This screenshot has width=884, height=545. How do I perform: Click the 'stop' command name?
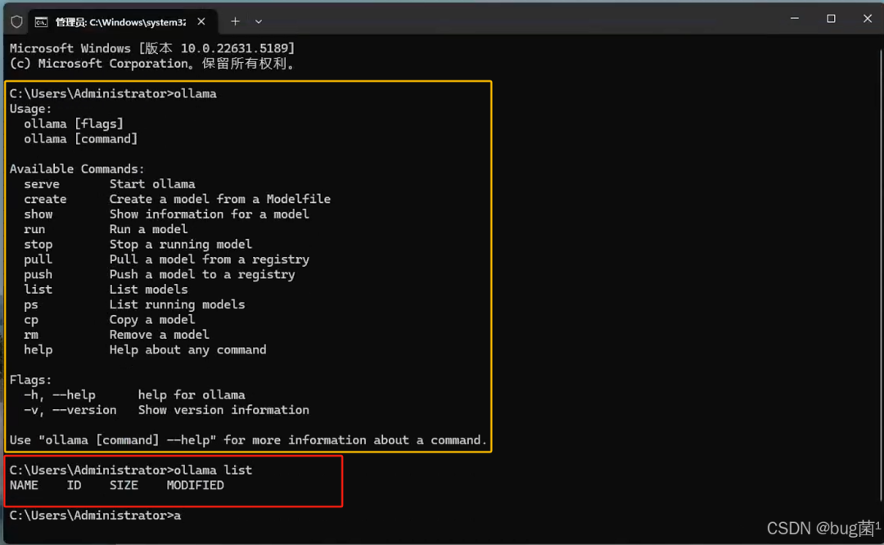(38, 245)
